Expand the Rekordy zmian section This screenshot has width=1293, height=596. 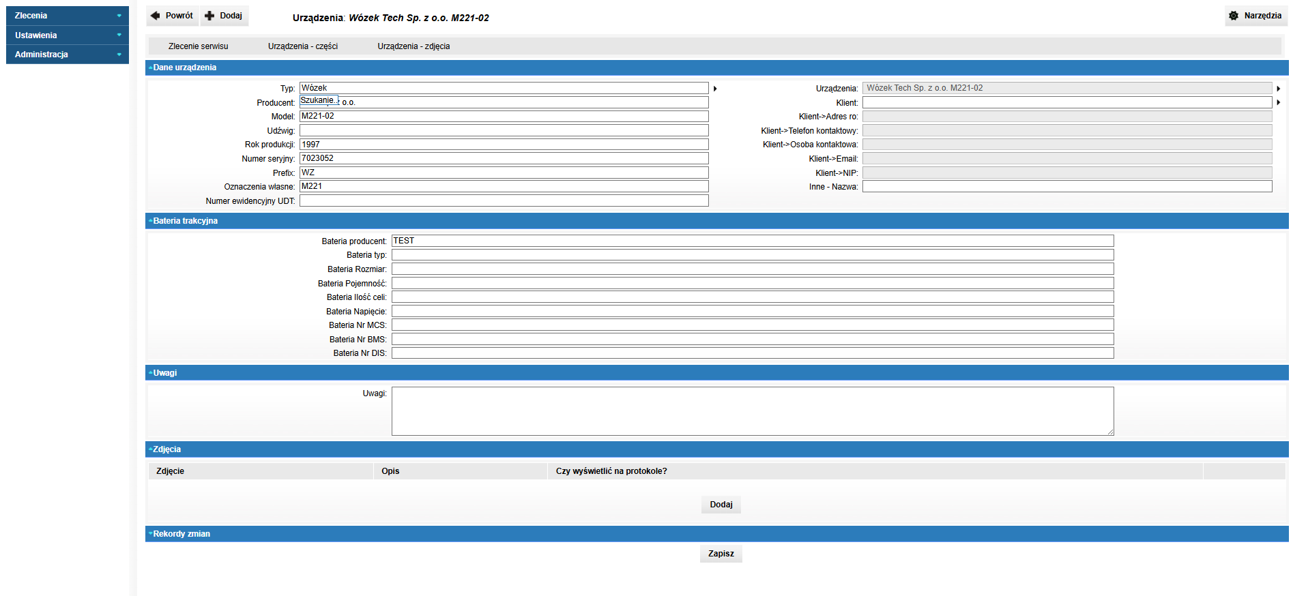[151, 534]
